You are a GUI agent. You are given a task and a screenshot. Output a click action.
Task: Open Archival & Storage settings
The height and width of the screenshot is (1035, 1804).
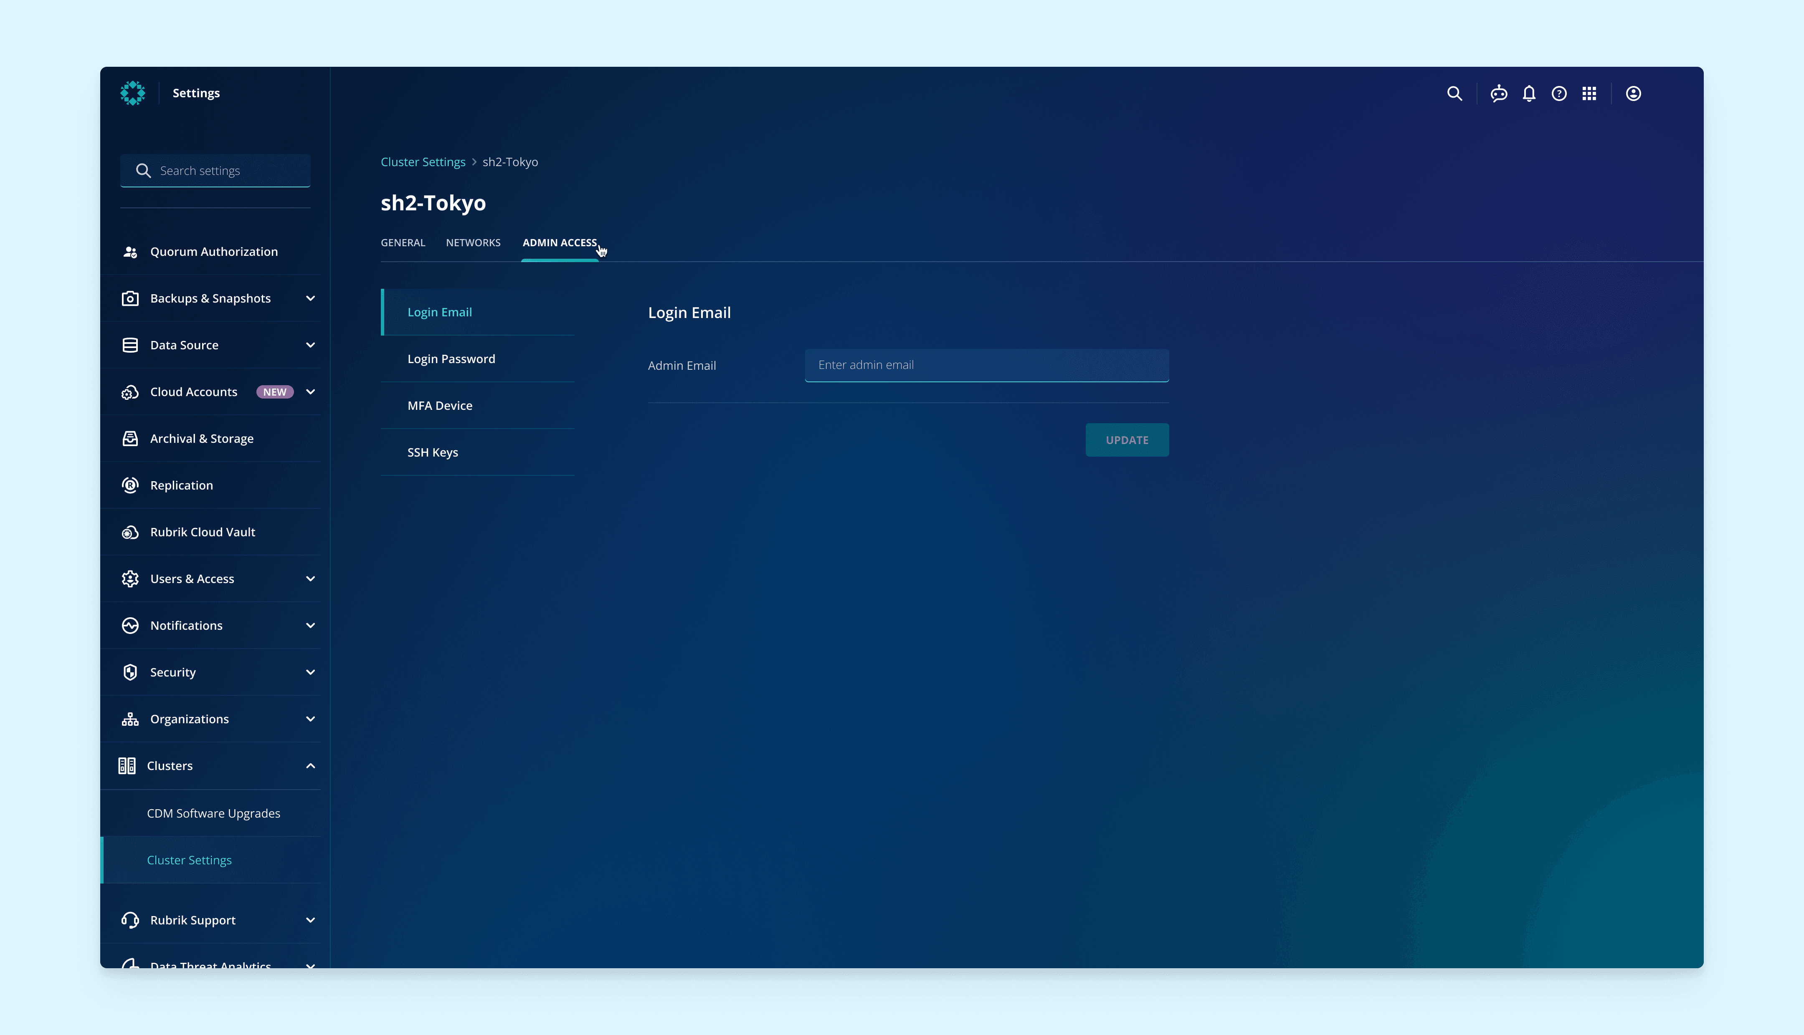coord(201,439)
